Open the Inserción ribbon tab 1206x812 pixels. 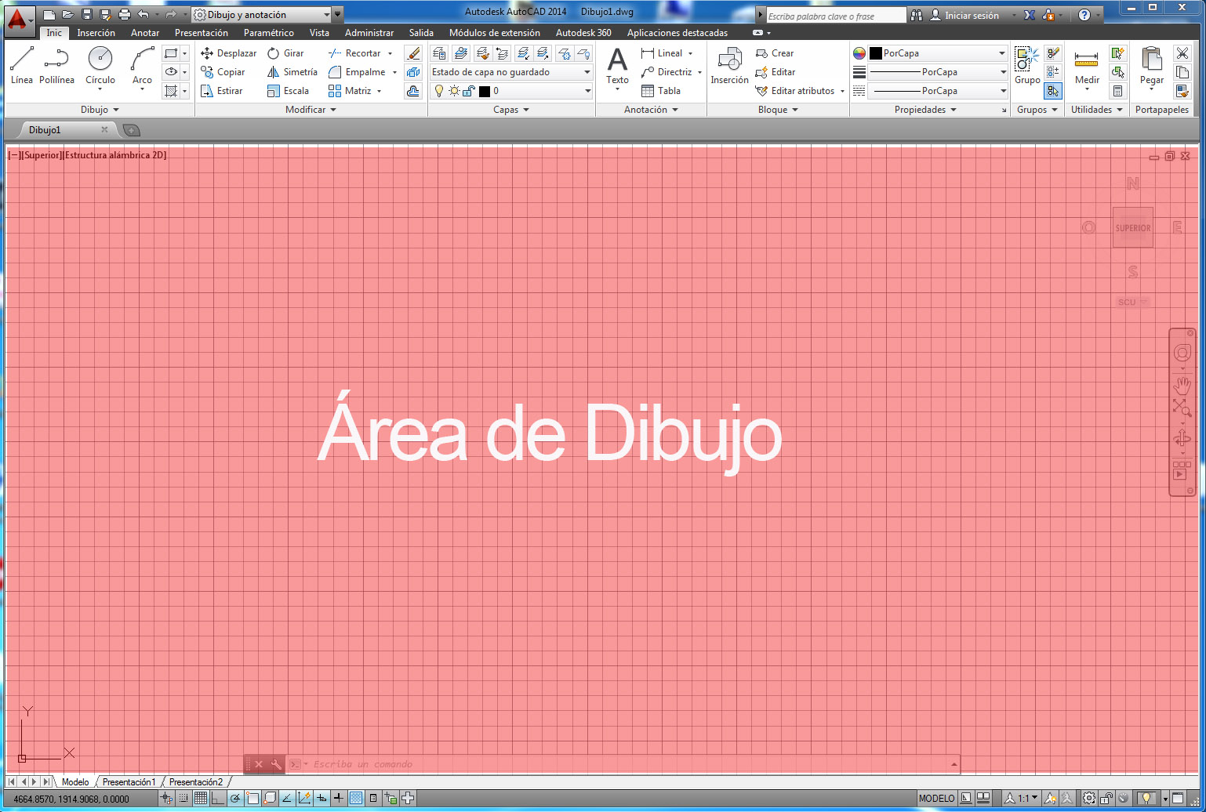(x=96, y=33)
